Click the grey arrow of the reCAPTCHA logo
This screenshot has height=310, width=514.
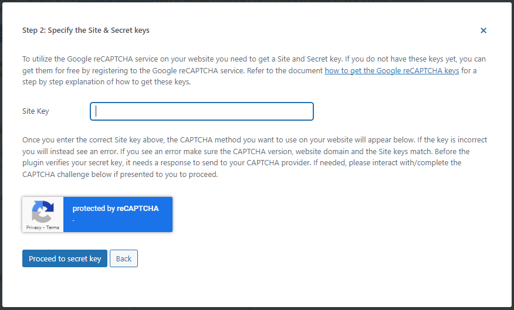pos(40,216)
